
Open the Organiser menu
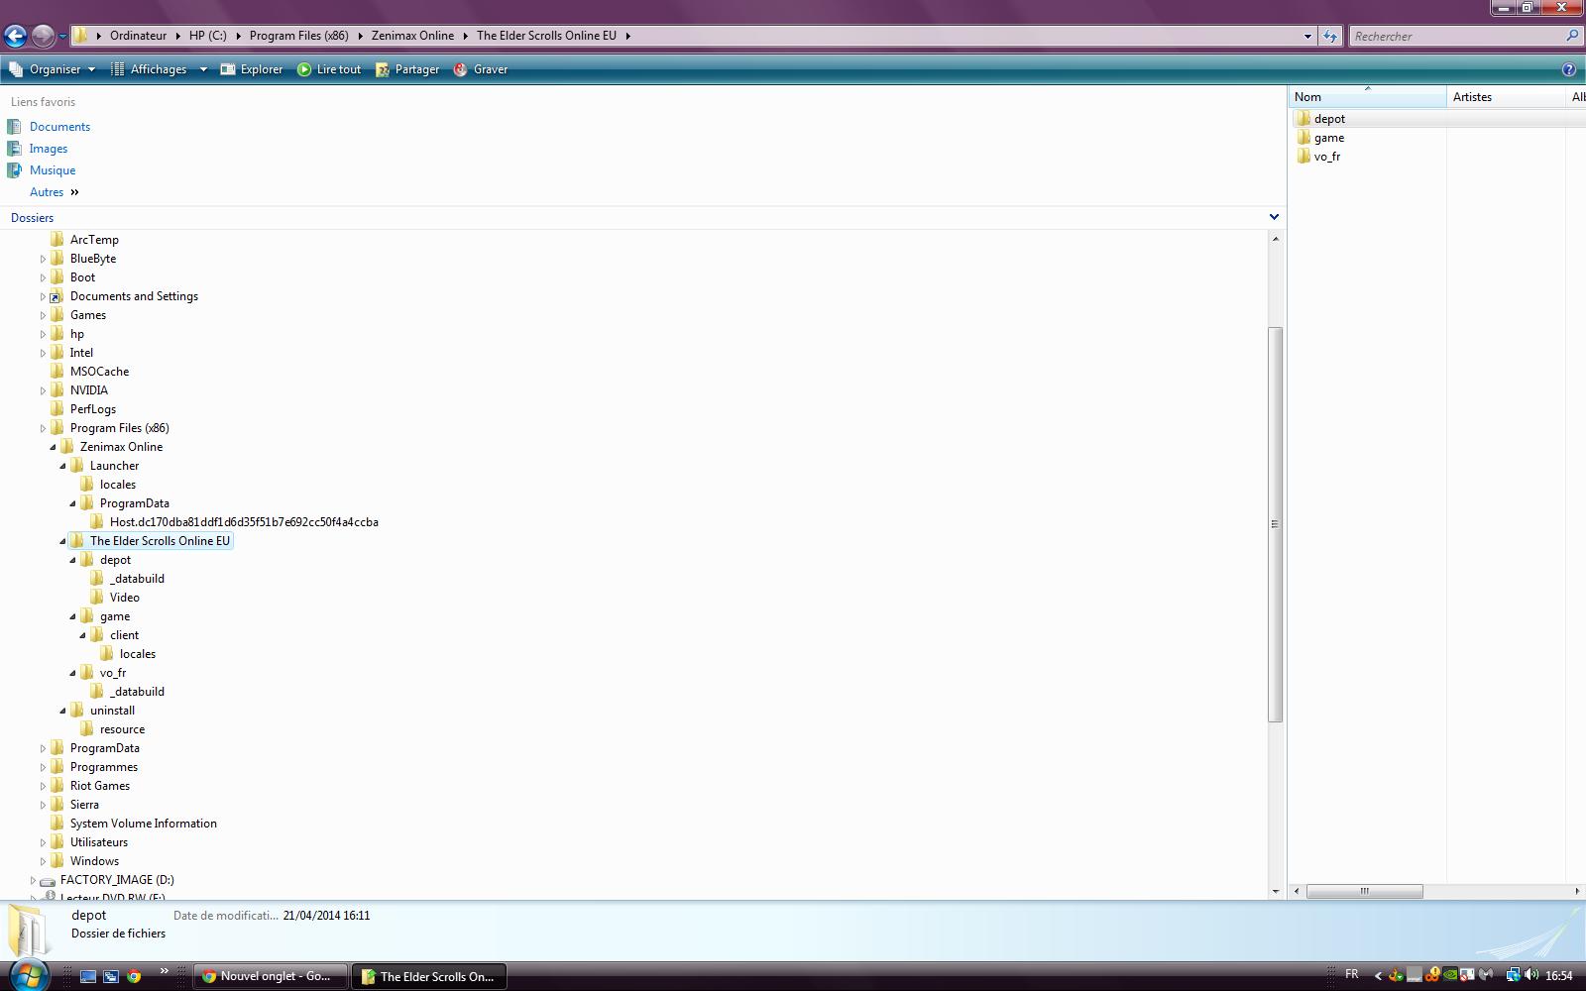[53, 69]
